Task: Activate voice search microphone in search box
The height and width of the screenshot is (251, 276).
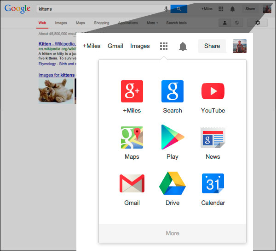Action: click(x=166, y=9)
